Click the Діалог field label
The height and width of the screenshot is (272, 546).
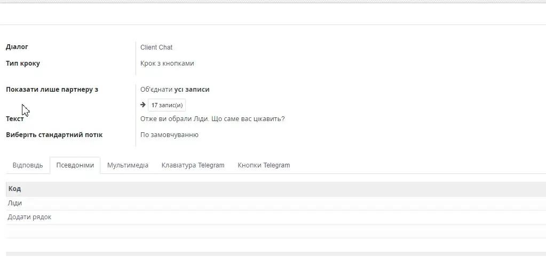coord(17,47)
